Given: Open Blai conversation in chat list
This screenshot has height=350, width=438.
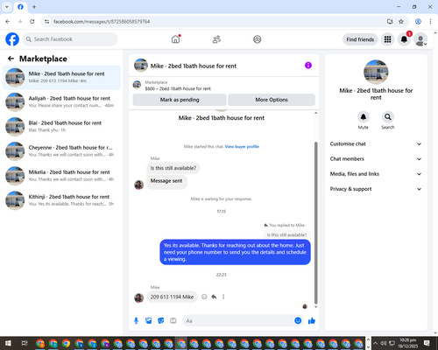Looking at the screenshot, I should (61, 126).
